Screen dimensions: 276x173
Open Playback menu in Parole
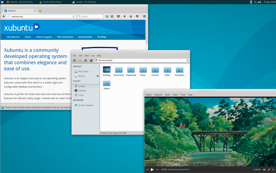[x=158, y=95]
